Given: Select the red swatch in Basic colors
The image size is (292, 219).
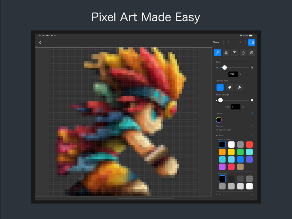Looking at the screenshot, I should pos(249,144).
